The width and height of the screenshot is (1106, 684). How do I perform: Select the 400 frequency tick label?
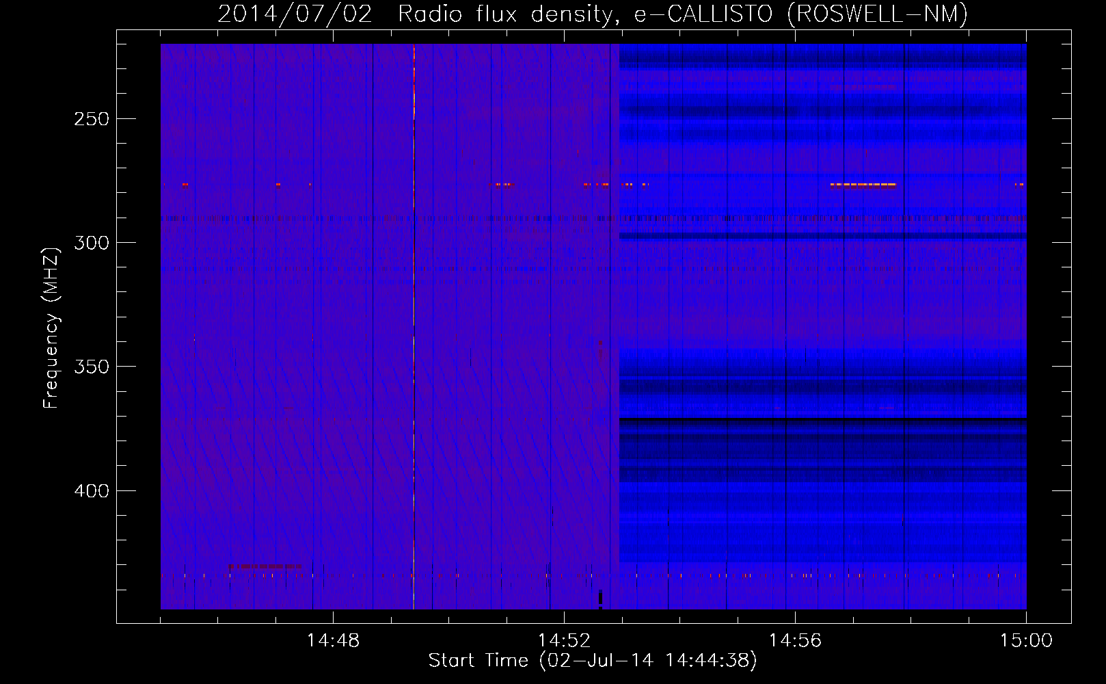point(92,491)
